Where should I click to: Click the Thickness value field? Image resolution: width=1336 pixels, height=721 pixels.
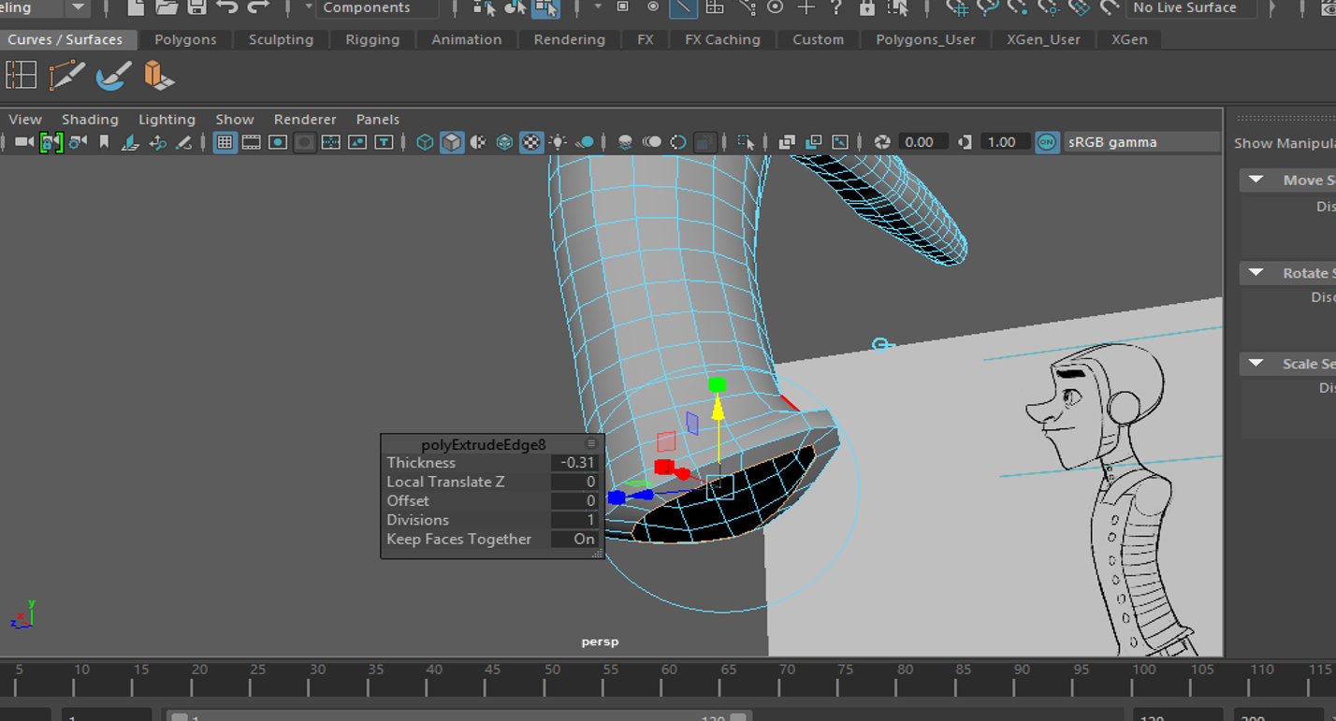(x=574, y=463)
